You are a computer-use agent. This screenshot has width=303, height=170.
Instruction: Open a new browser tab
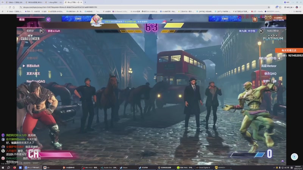click(x=85, y=2)
